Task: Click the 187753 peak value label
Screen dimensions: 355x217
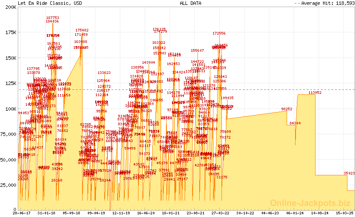Action: pos(53,18)
